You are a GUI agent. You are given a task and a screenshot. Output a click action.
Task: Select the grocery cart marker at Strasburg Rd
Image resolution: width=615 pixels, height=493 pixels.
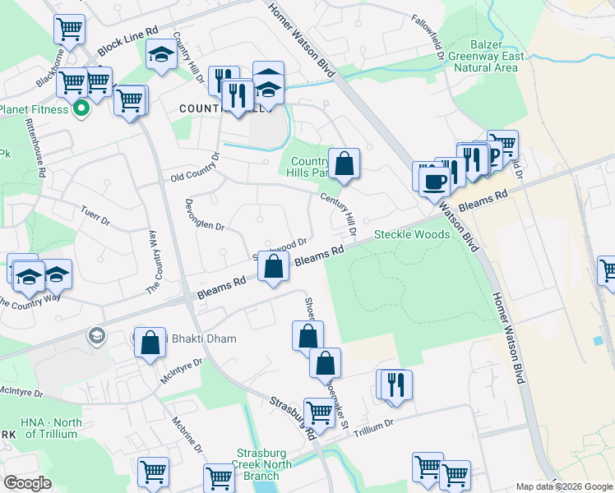pyautogui.click(x=319, y=415)
